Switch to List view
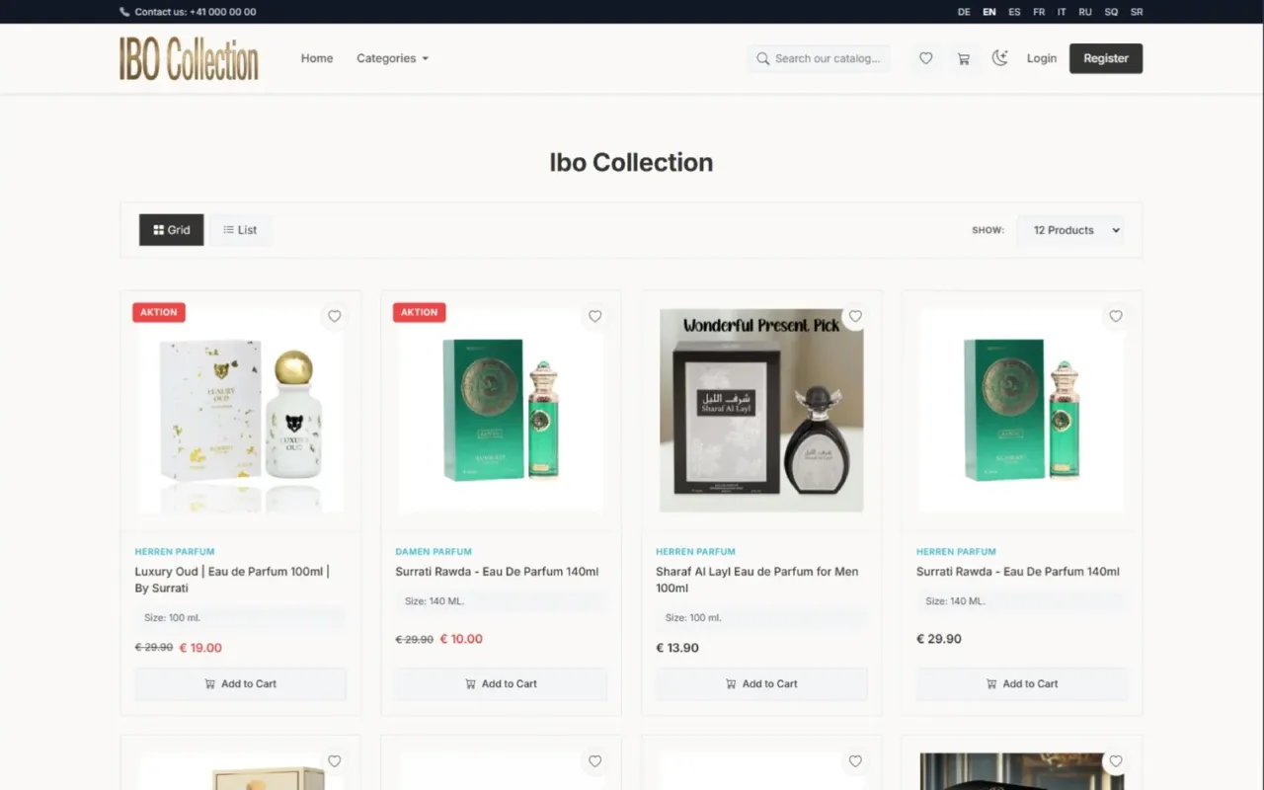Viewport: 1264px width, 790px height. [240, 230]
